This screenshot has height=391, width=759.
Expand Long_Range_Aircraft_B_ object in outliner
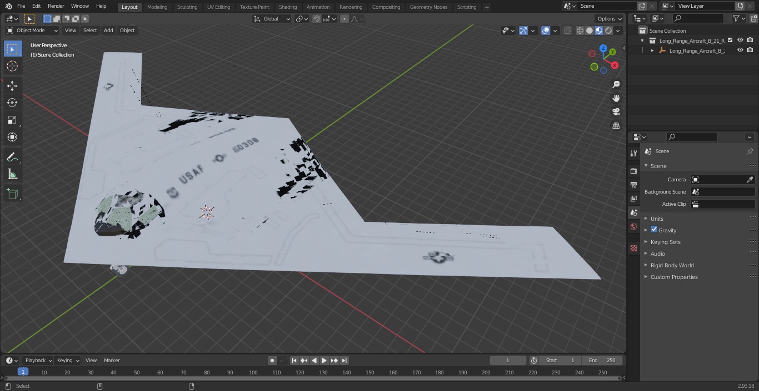[x=652, y=50]
